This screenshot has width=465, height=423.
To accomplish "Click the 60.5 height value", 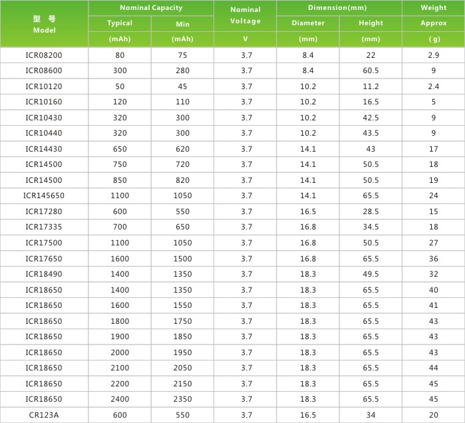I will [x=371, y=70].
